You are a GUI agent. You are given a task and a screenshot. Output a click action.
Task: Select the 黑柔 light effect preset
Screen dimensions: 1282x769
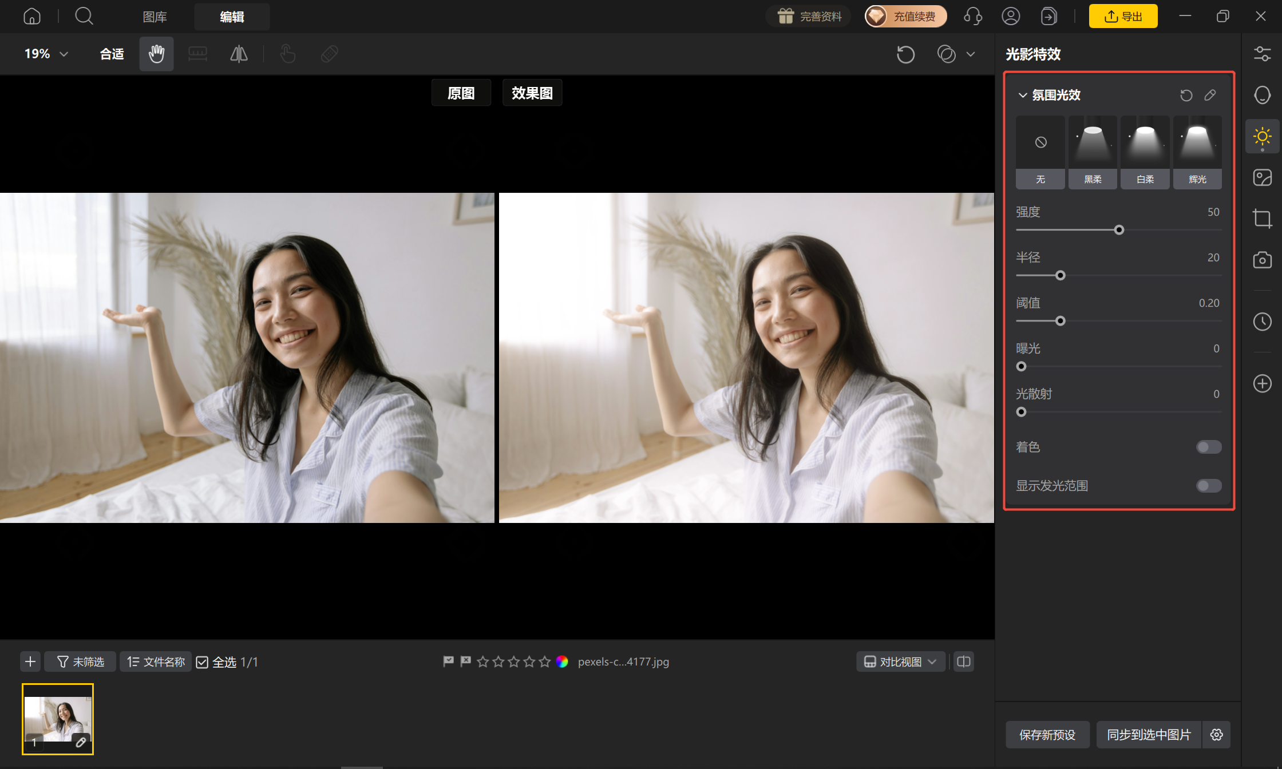[x=1093, y=152]
